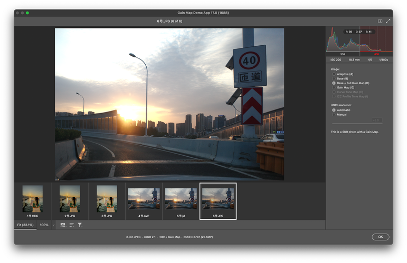Click the green macOS full-screen window button

click(27, 13)
